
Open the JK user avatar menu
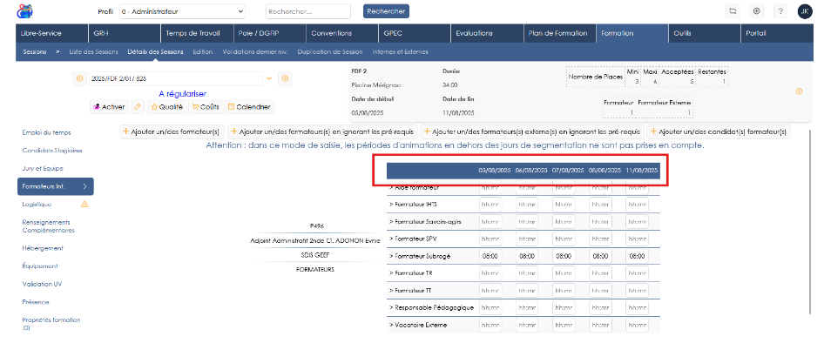pos(805,11)
